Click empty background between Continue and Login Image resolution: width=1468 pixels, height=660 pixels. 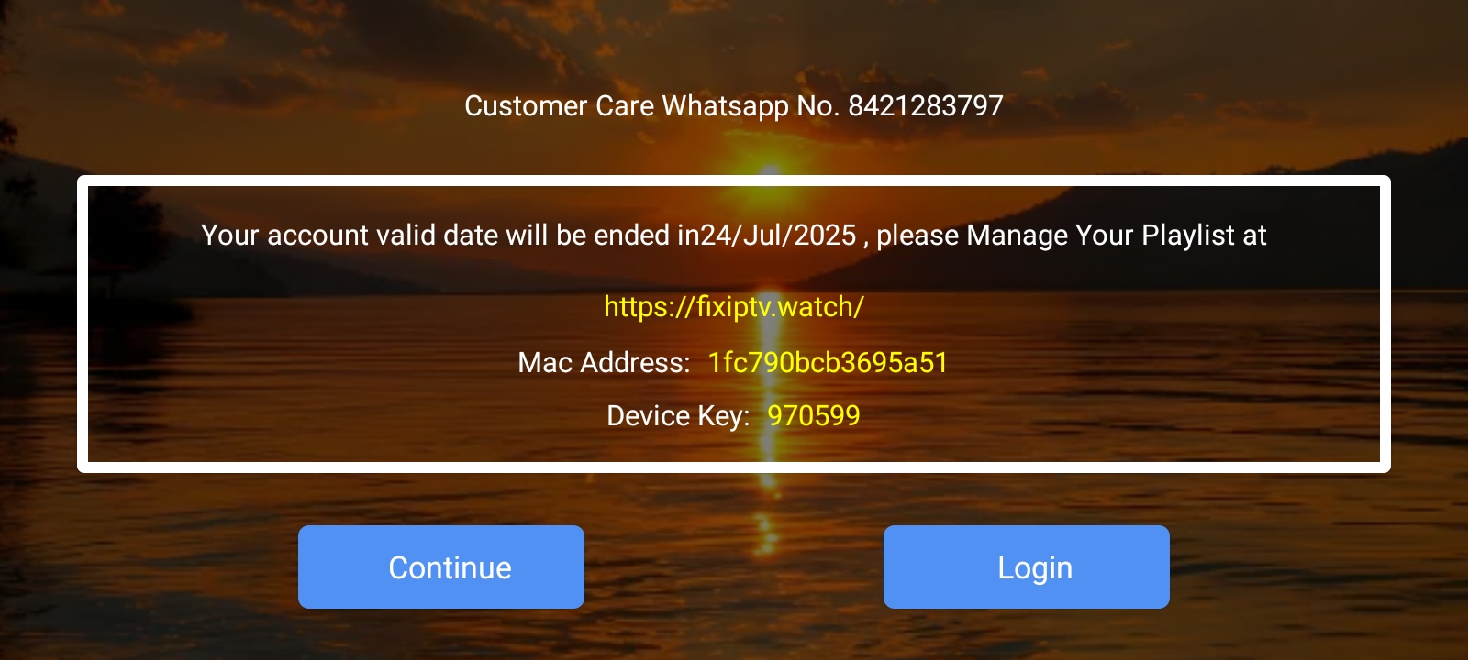[x=734, y=566]
